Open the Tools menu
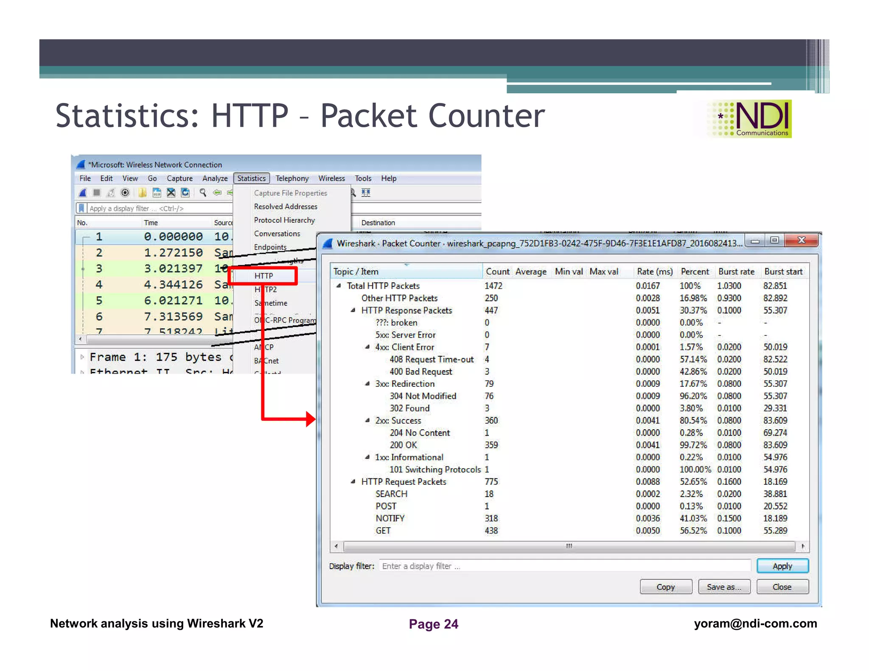Viewport: 869px width, 671px height. (363, 179)
